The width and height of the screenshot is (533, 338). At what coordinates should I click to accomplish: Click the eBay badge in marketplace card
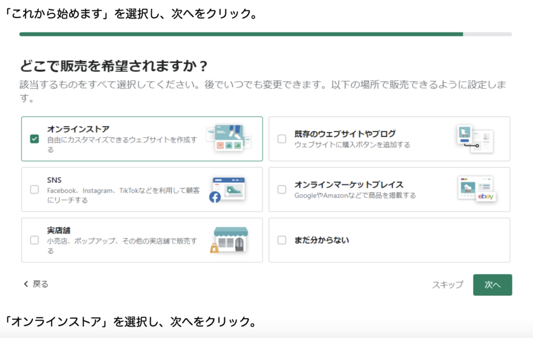pyautogui.click(x=486, y=196)
